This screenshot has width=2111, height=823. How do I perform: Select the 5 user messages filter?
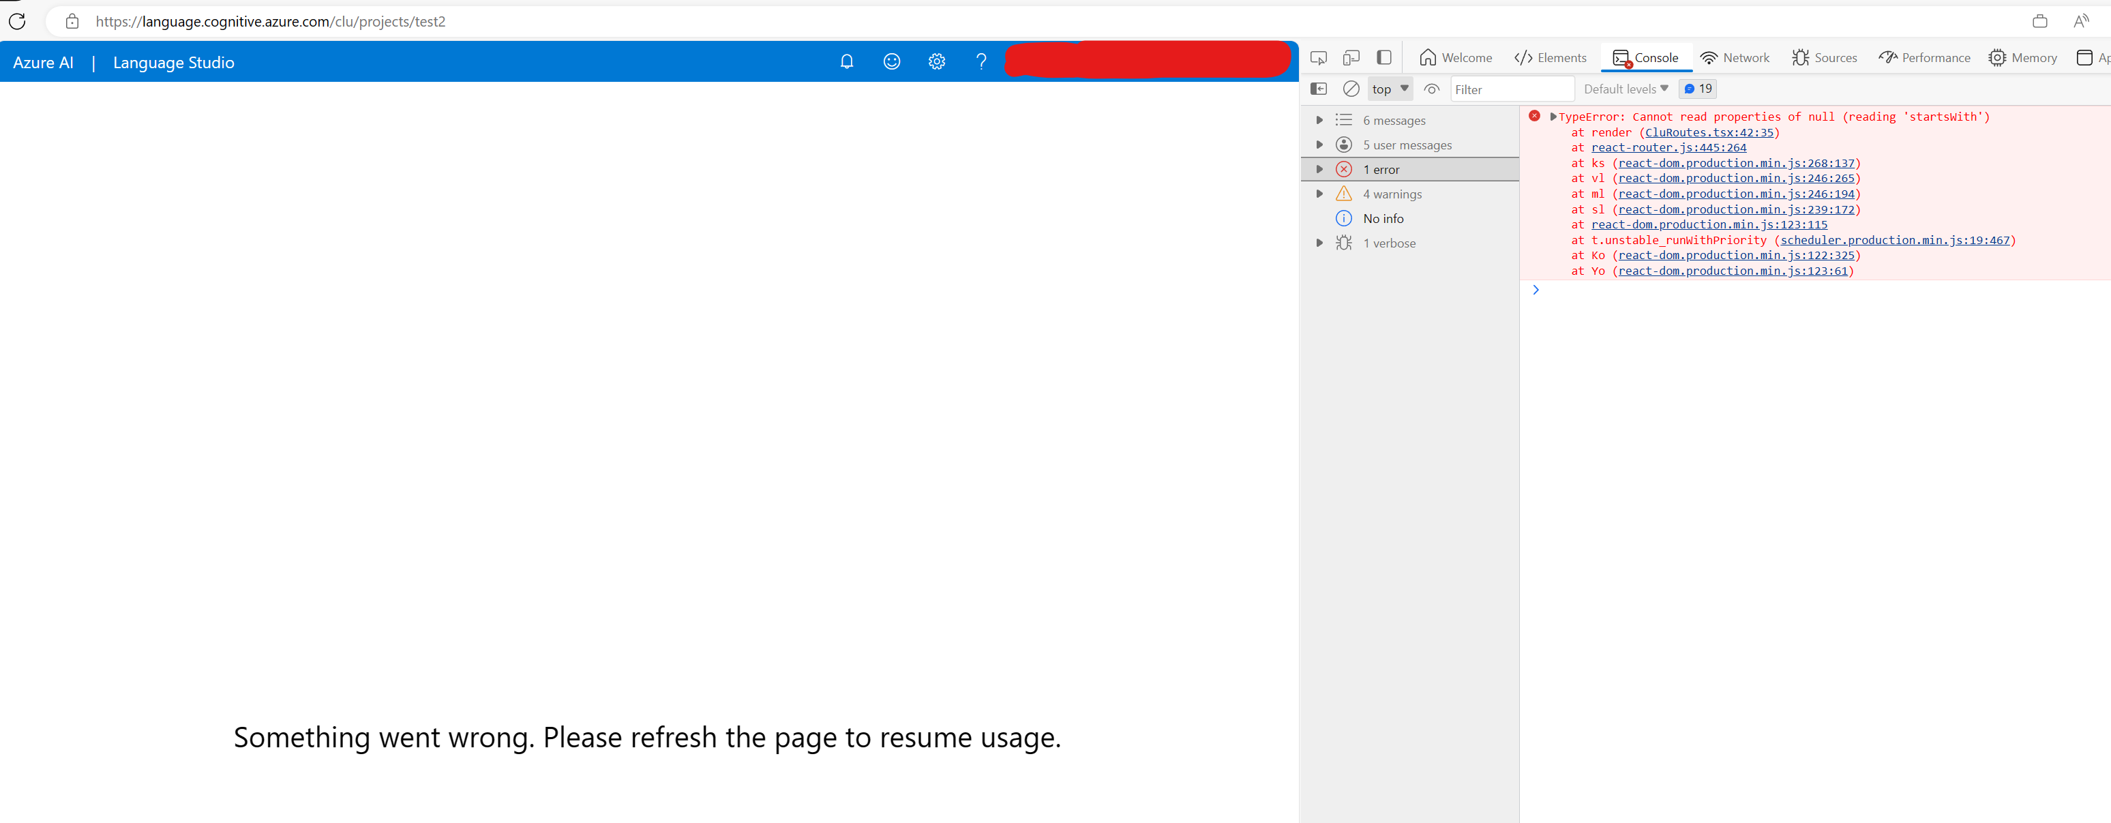pos(1407,145)
